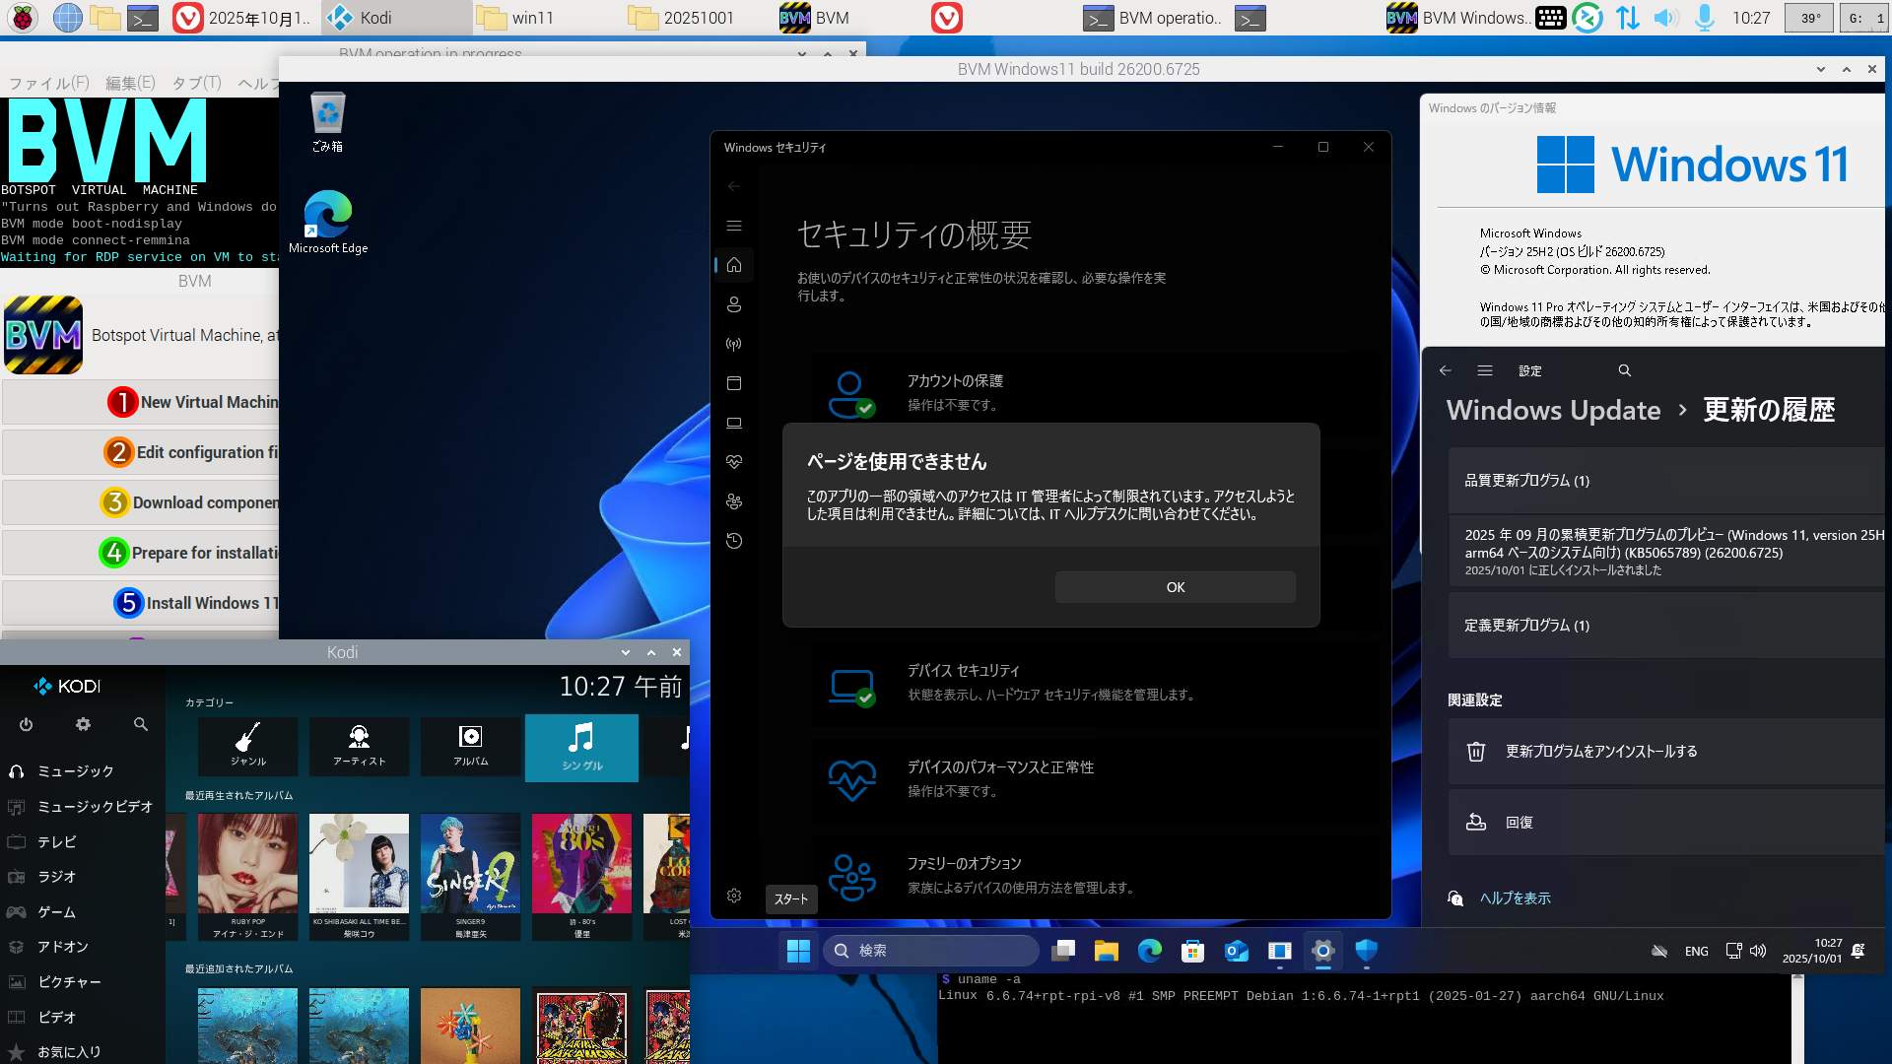Select ミュージックビデオ in Kodi sidebar
This screenshot has width=1892, height=1064.
95,807
